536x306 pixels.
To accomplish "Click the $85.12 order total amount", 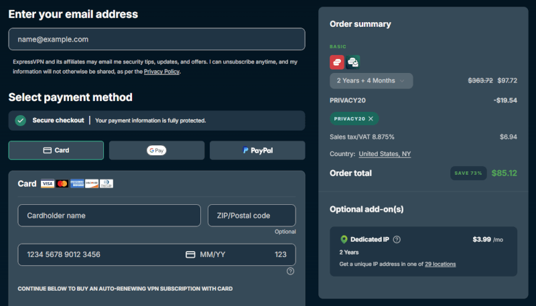I will click(x=505, y=173).
